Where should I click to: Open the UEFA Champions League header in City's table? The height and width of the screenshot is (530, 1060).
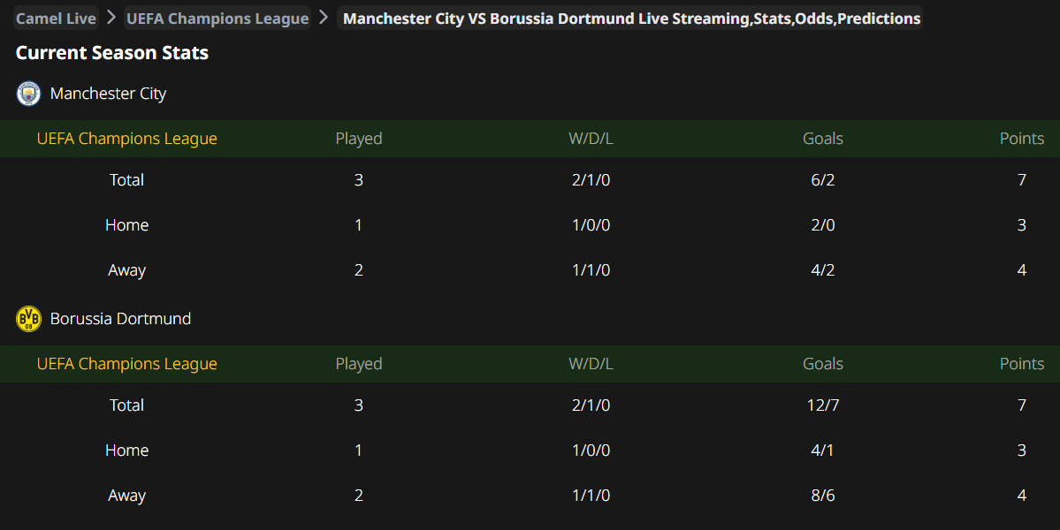pos(126,139)
